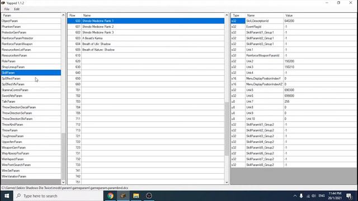Screen dimensions: 358x201
Task: Click the EventFlagId value cell
Action: [x=320, y=27]
